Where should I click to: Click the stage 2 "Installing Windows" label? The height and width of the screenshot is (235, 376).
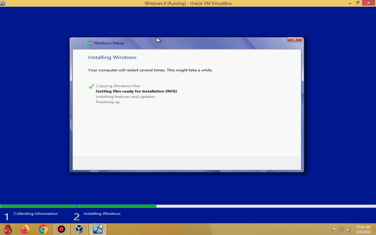pos(102,214)
